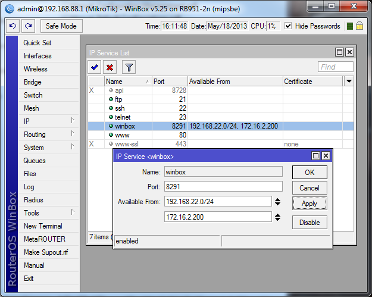This screenshot has height=297, width=372.
Task: Sort by the Name column header
Action: (128, 82)
